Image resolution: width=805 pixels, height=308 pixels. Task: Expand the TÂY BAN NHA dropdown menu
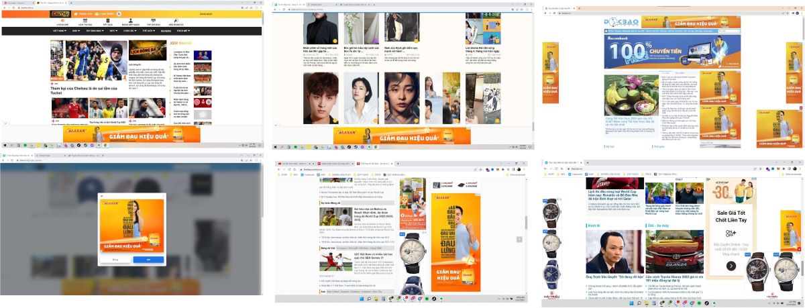click(95, 31)
